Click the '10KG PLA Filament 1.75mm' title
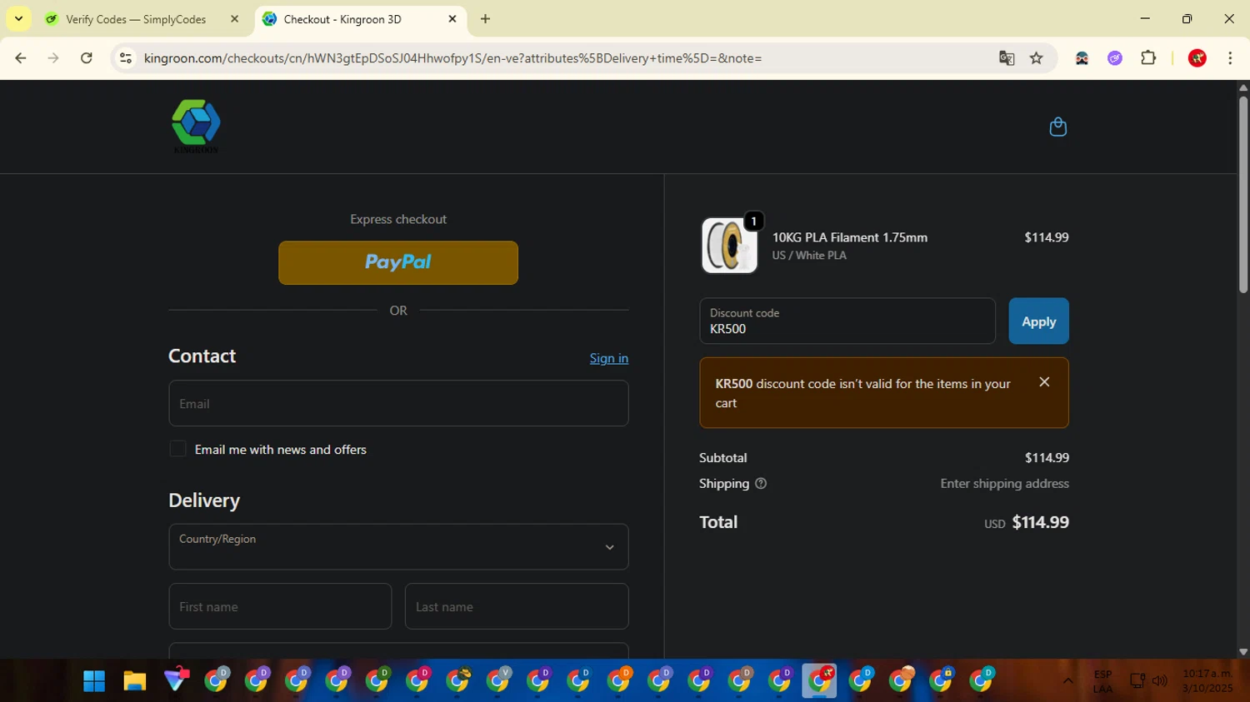This screenshot has width=1250, height=702. (x=849, y=237)
